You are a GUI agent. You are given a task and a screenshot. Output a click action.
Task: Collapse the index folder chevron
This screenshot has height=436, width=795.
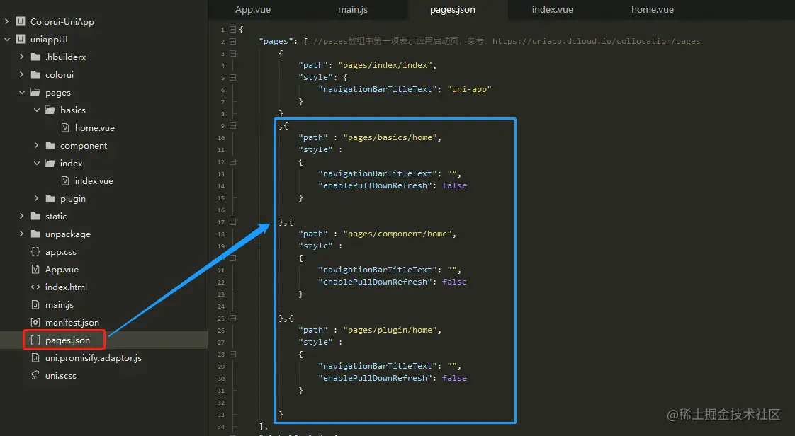(x=37, y=163)
